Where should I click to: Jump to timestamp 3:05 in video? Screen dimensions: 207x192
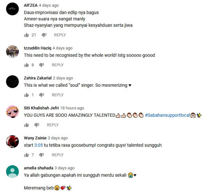point(39,145)
